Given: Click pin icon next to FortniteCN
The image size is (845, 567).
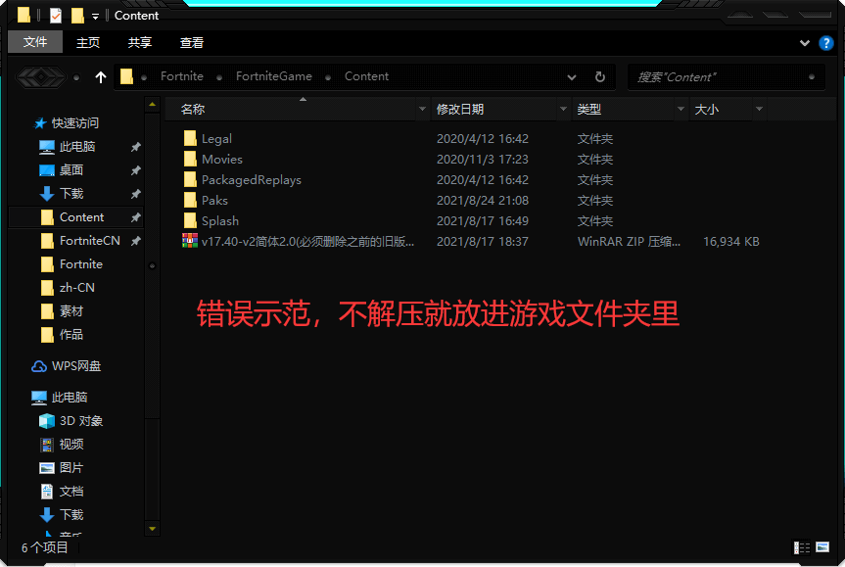Looking at the screenshot, I should tap(135, 241).
